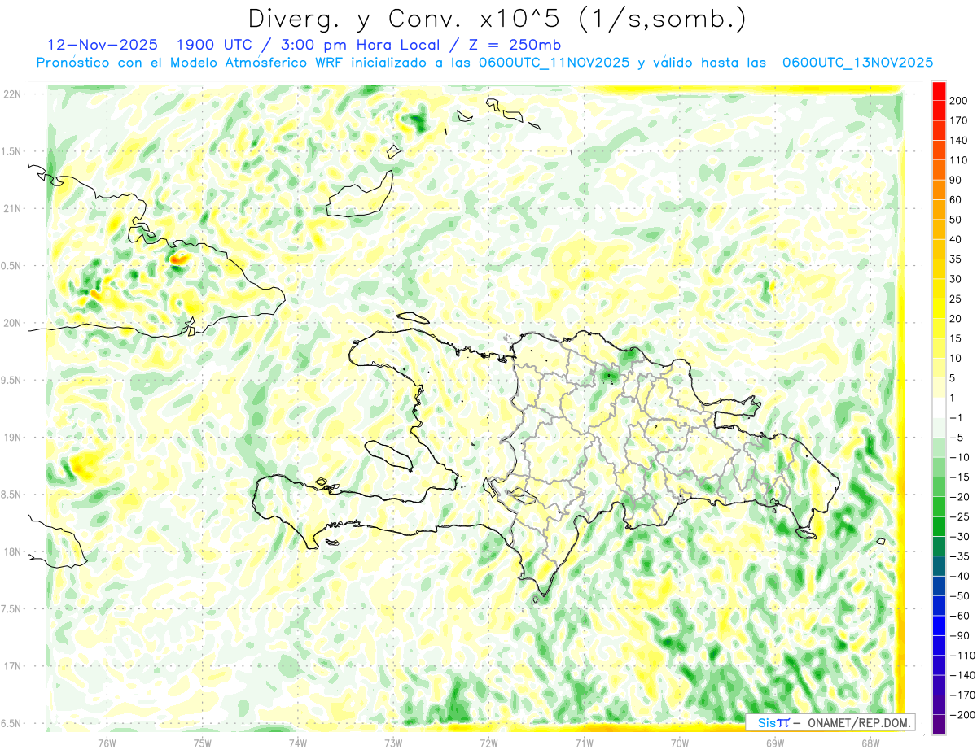Click the dark purple swatch at colorbar bottom

coord(939,725)
